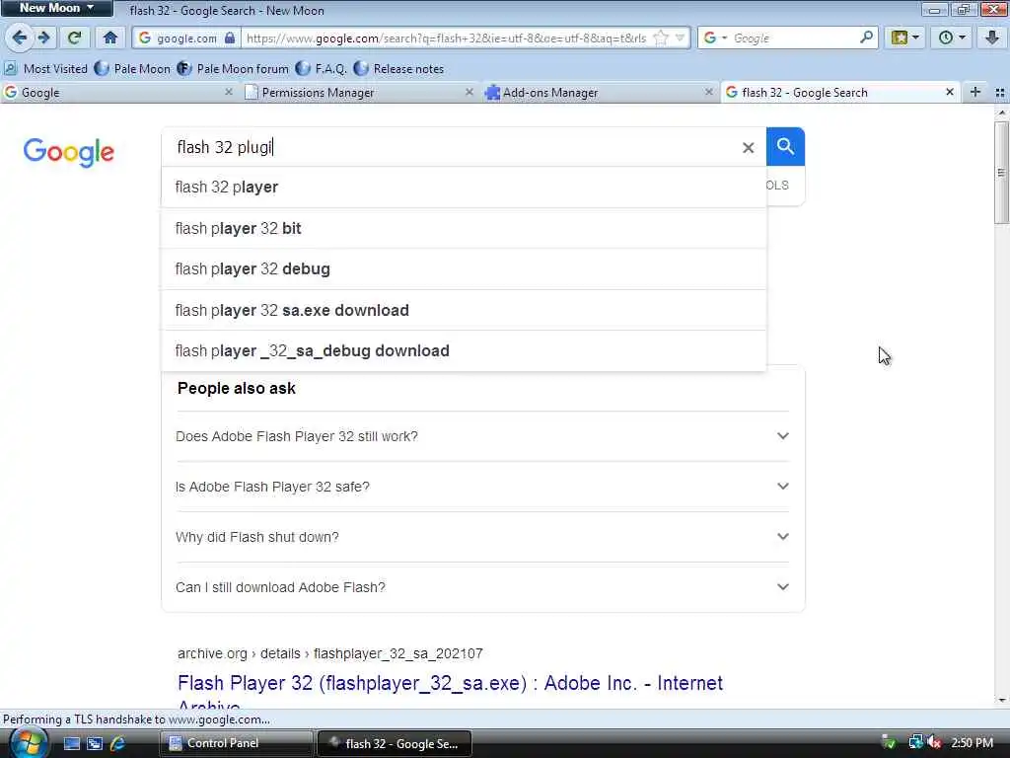Clear the search query with the X
The height and width of the screenshot is (758, 1010).
coord(748,148)
